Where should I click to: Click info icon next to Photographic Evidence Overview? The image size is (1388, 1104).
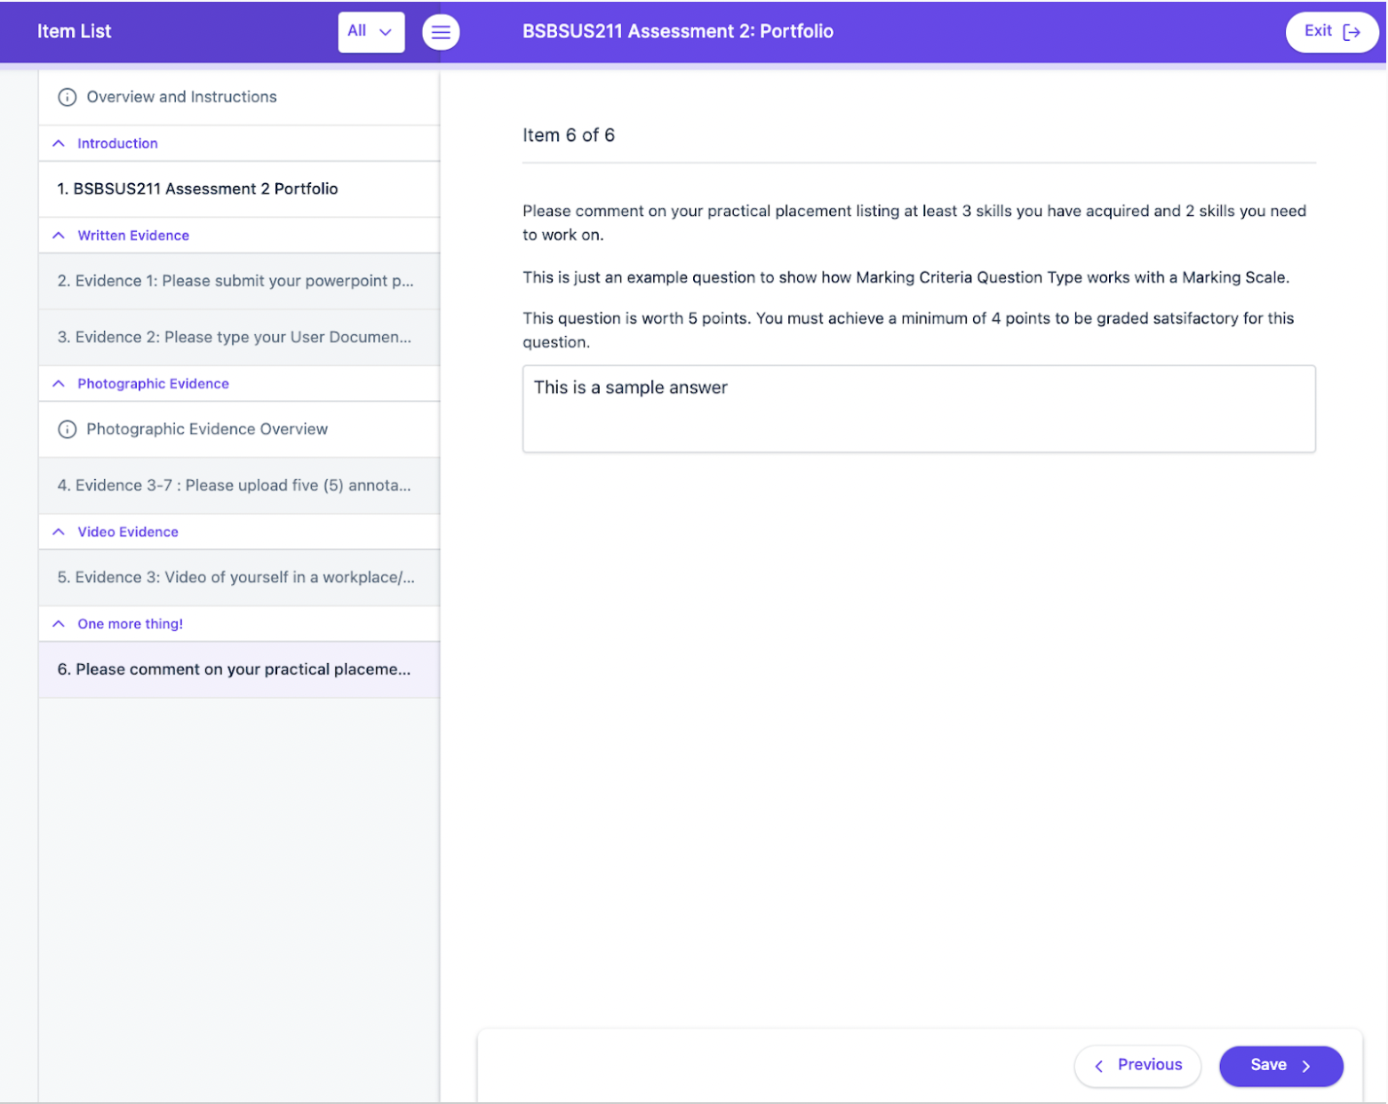click(x=67, y=429)
